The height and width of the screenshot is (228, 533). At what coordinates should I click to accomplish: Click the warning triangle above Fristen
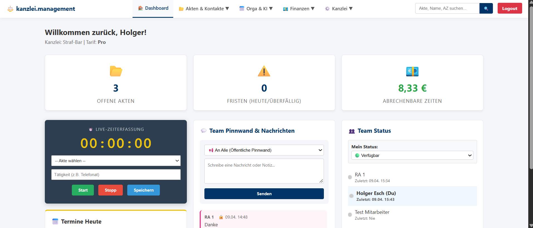(x=264, y=71)
